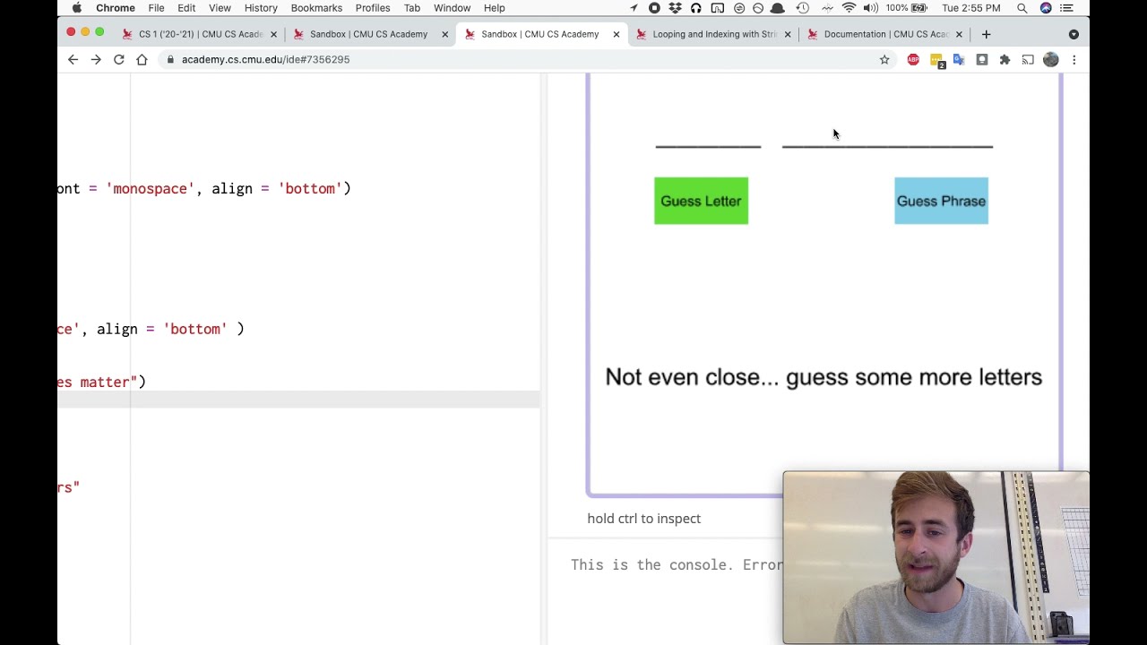Image resolution: width=1147 pixels, height=645 pixels.
Task: Switch to the Looping and Indexing with Strings tab
Action: (x=714, y=34)
